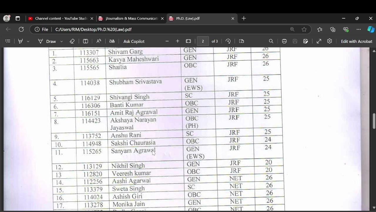
Task: Close the Journalism & Mass Communication tab
Action: point(162,18)
